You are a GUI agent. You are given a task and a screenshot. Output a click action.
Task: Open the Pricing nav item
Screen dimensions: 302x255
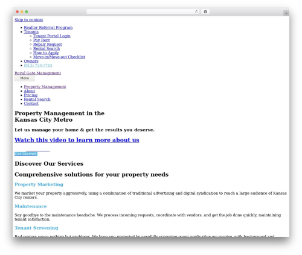tap(31, 95)
